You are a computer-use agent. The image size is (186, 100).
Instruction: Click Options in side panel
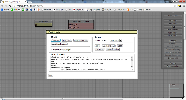(x=173, y=63)
